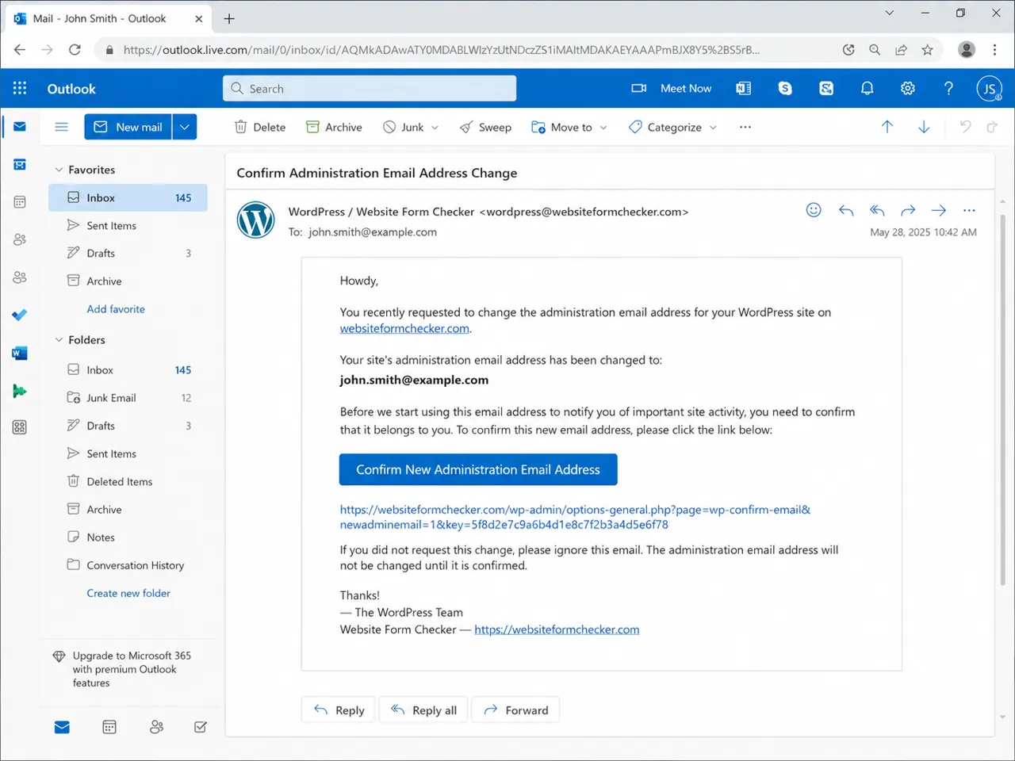This screenshot has height=761, width=1015.
Task: Open the OneNote feed icon in header
Action: tap(744, 88)
